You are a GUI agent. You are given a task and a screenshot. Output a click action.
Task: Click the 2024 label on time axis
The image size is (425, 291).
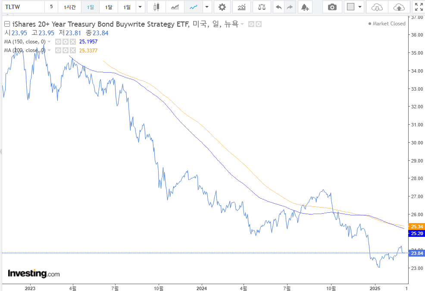coord(202,288)
